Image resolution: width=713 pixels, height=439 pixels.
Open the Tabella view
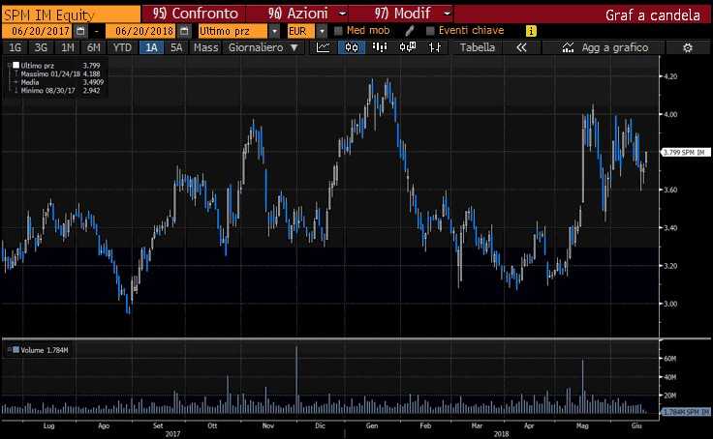point(477,47)
